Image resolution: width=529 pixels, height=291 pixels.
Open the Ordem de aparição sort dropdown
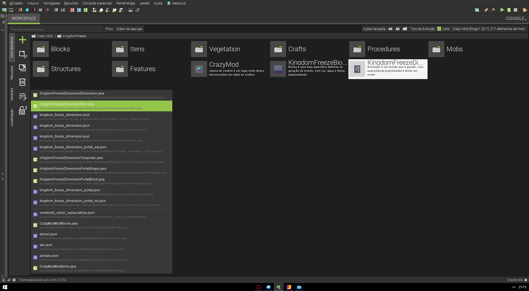point(130,29)
